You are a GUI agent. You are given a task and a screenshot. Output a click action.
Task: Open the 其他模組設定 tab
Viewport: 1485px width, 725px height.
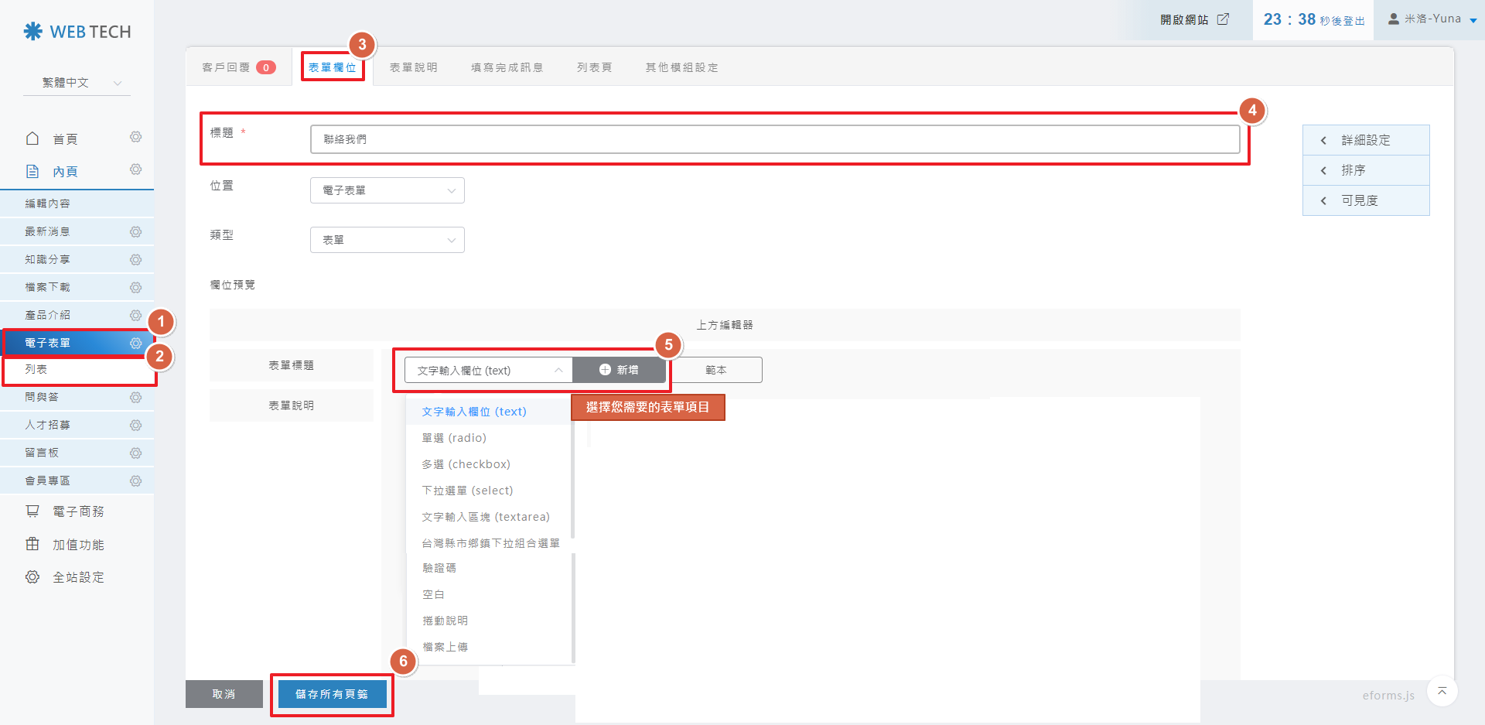pos(681,68)
